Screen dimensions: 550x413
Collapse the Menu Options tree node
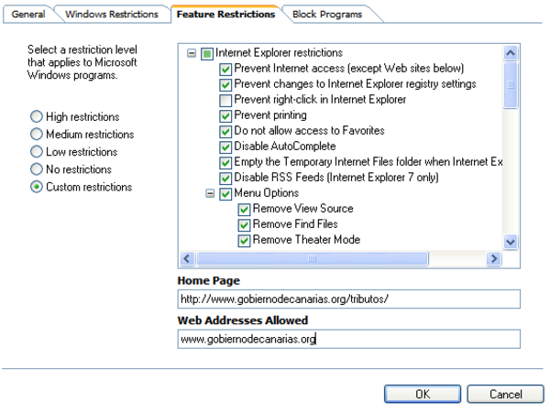[210, 193]
